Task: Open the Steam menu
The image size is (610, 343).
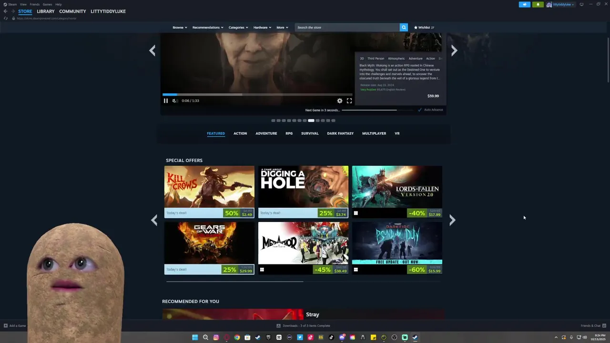Action: (x=12, y=4)
